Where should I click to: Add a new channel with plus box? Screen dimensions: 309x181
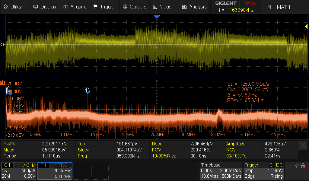tap(91, 171)
